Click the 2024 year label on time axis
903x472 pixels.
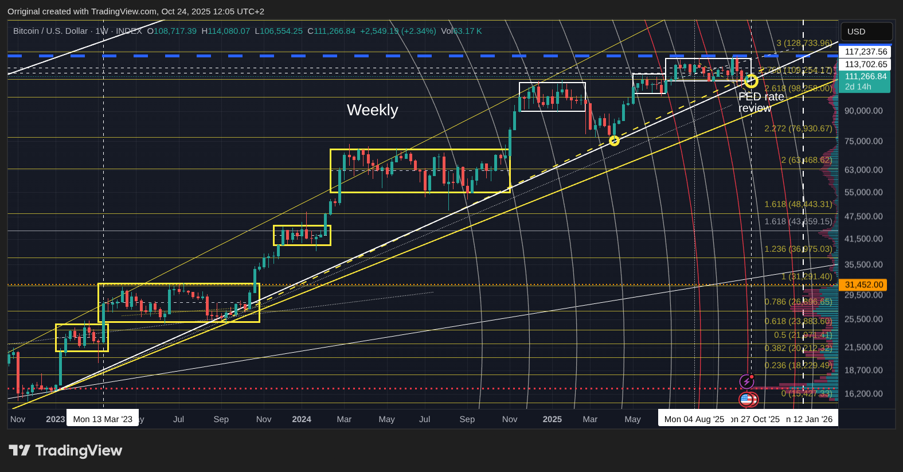point(302,419)
